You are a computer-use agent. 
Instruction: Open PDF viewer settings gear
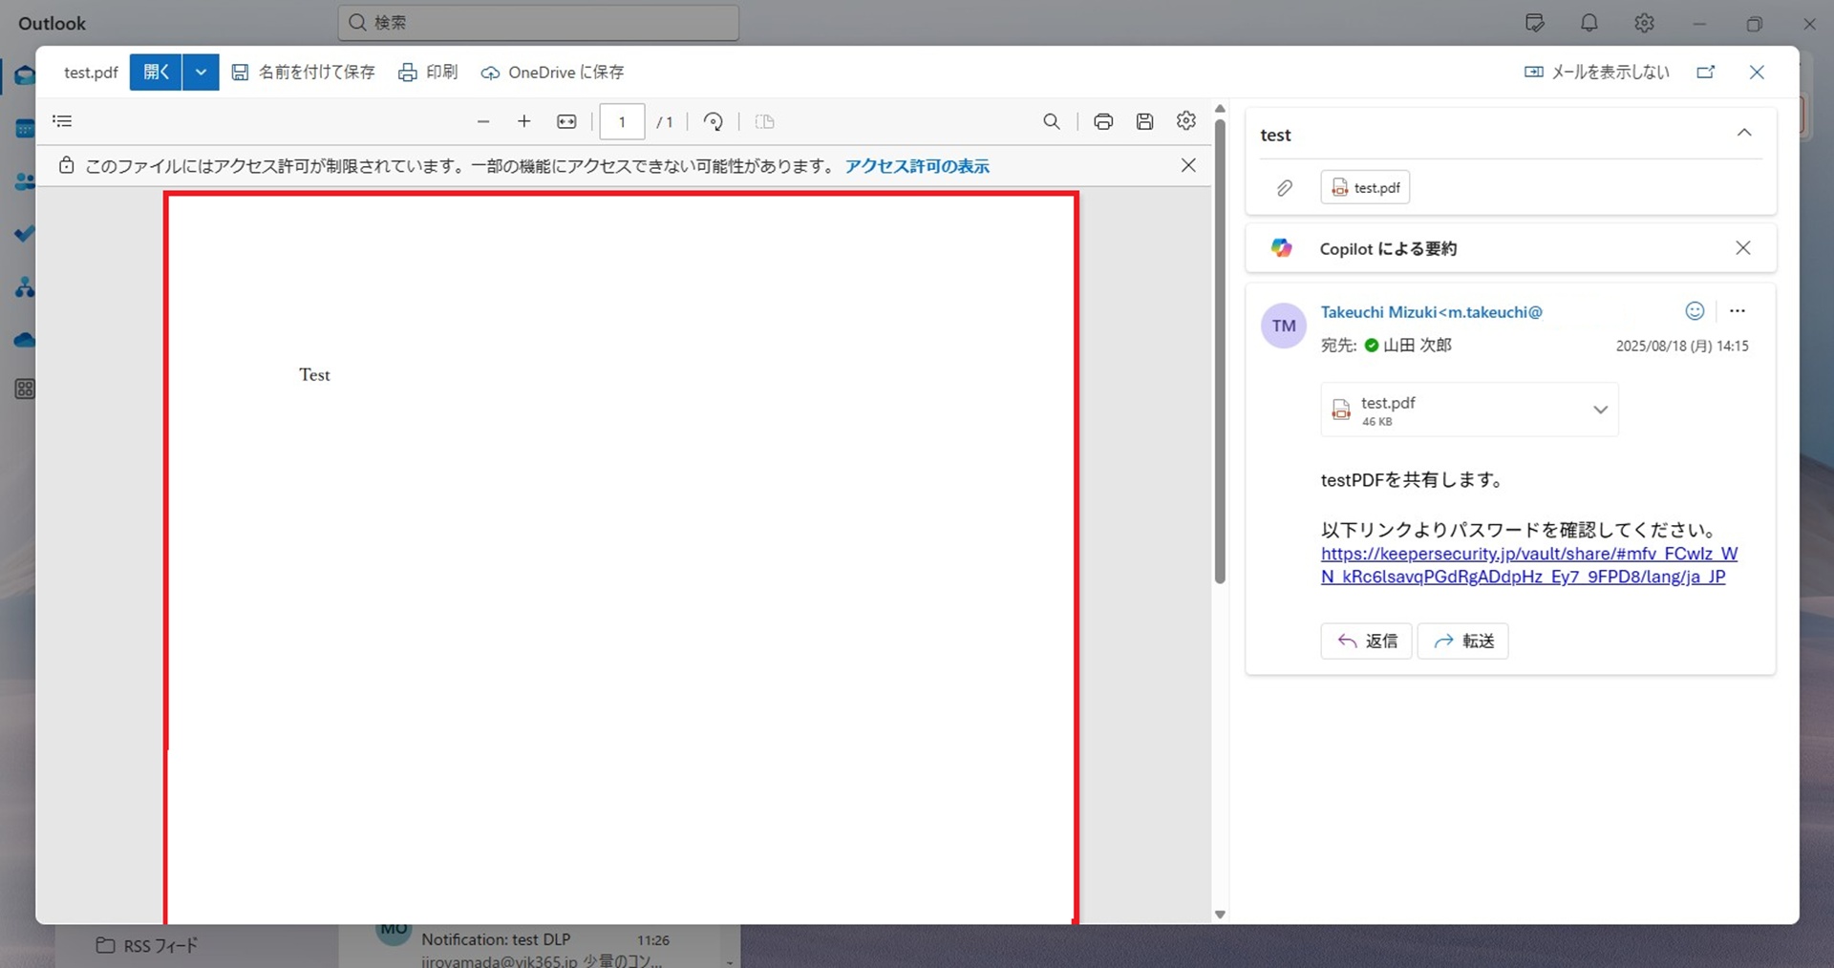coord(1185,121)
